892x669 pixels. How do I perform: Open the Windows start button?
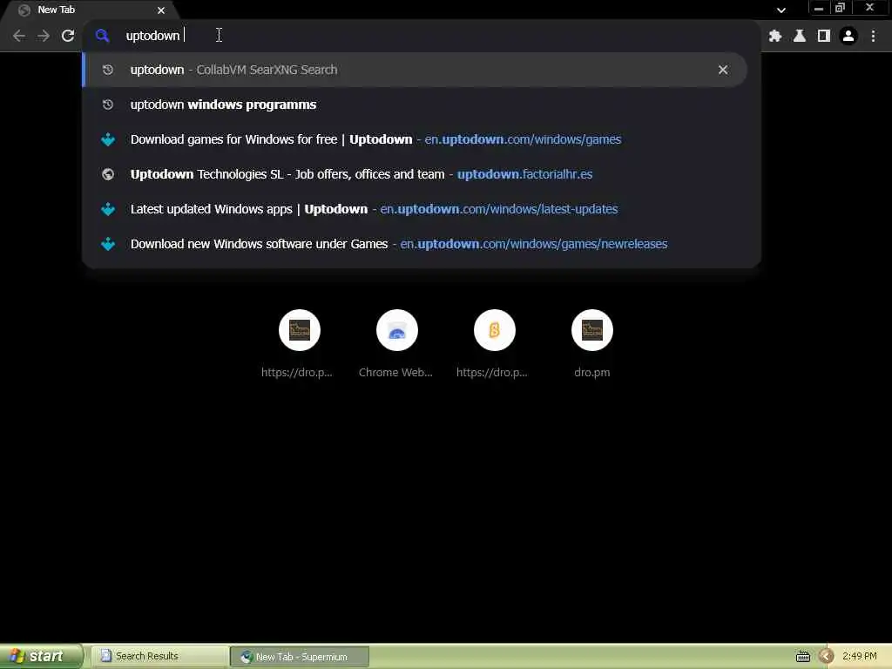[40, 657]
